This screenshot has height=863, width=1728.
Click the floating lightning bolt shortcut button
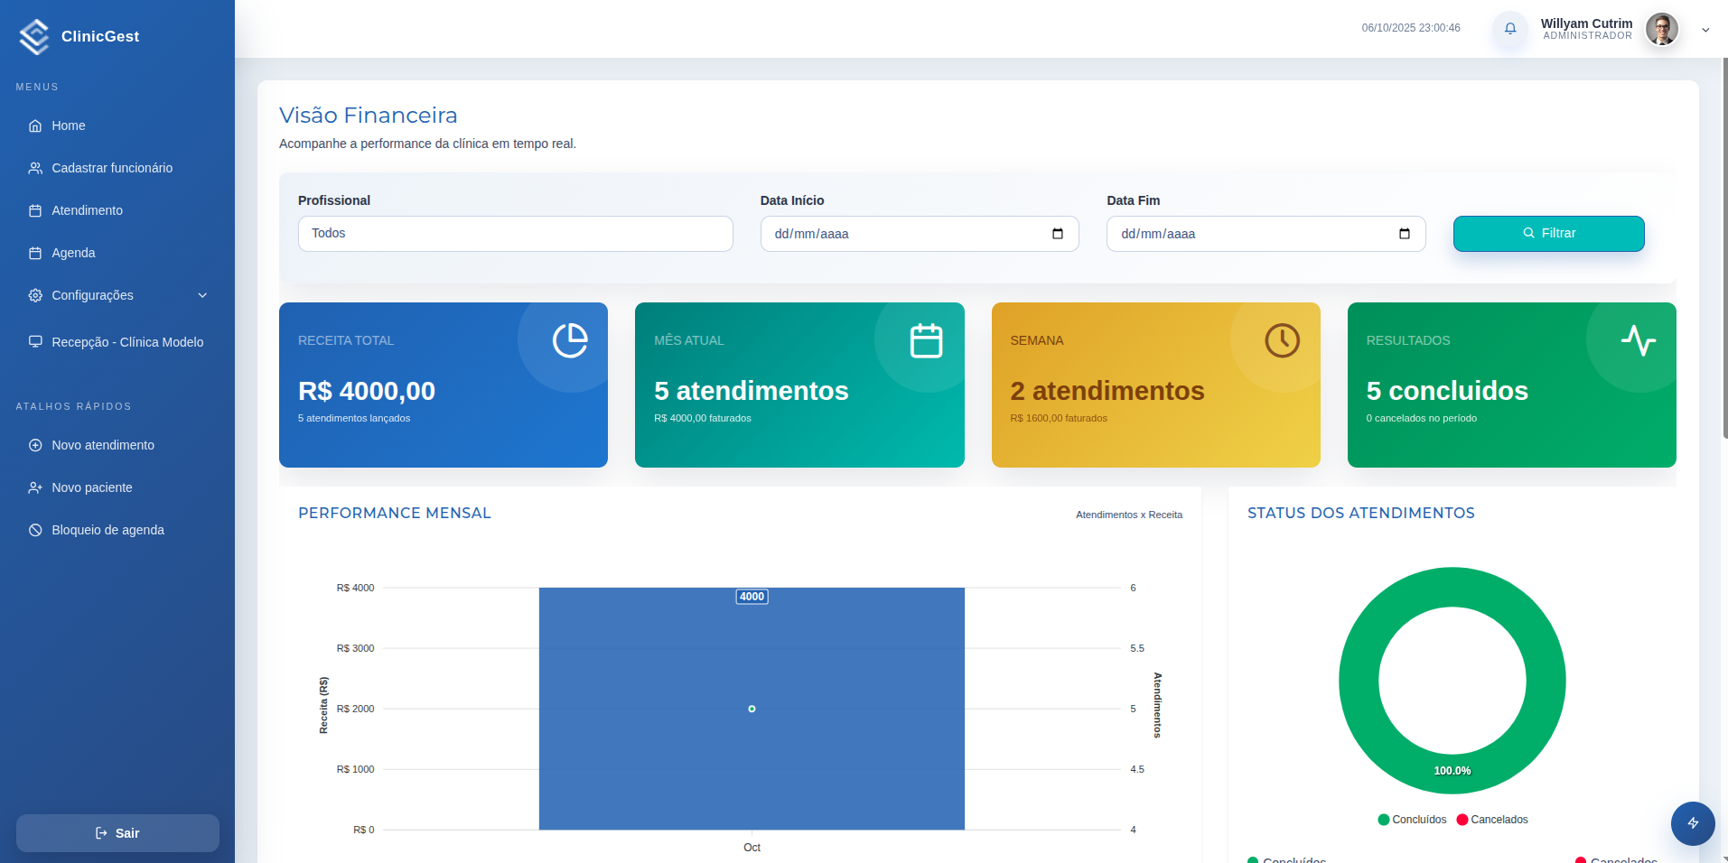1692,822
